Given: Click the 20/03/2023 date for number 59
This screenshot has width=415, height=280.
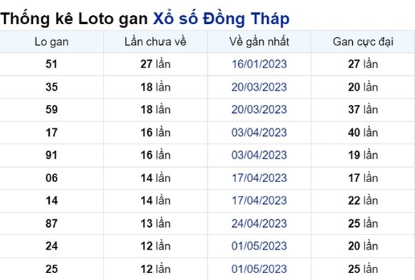Looking at the screenshot, I should [260, 110].
